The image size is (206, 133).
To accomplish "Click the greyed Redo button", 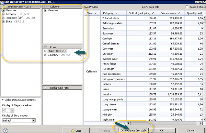I will tap(104, 131).
